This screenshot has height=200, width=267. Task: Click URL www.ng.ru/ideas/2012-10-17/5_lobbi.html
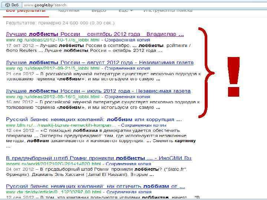(x=53, y=40)
